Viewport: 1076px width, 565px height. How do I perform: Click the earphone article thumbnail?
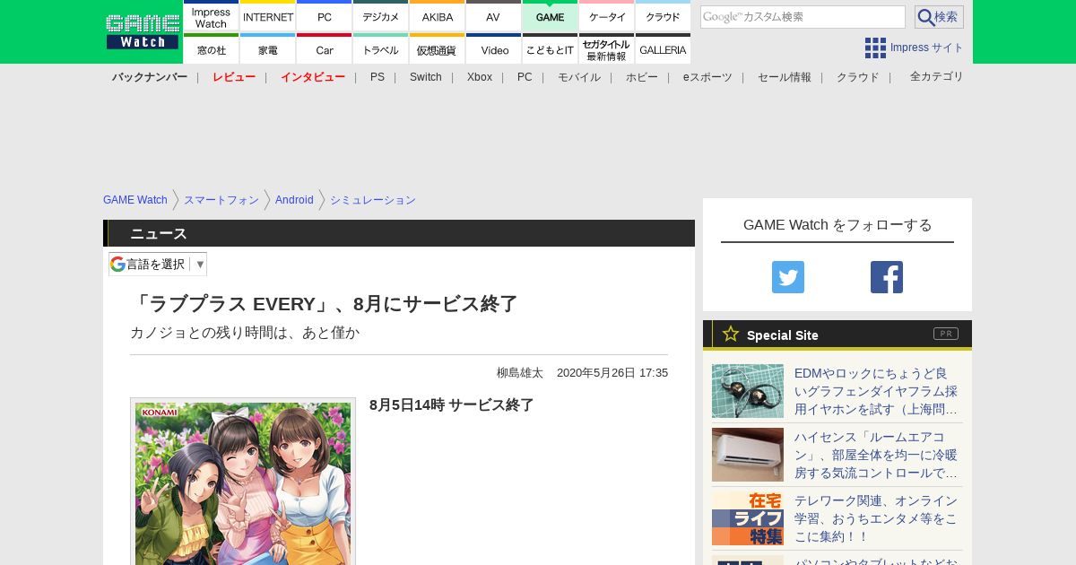[748, 391]
